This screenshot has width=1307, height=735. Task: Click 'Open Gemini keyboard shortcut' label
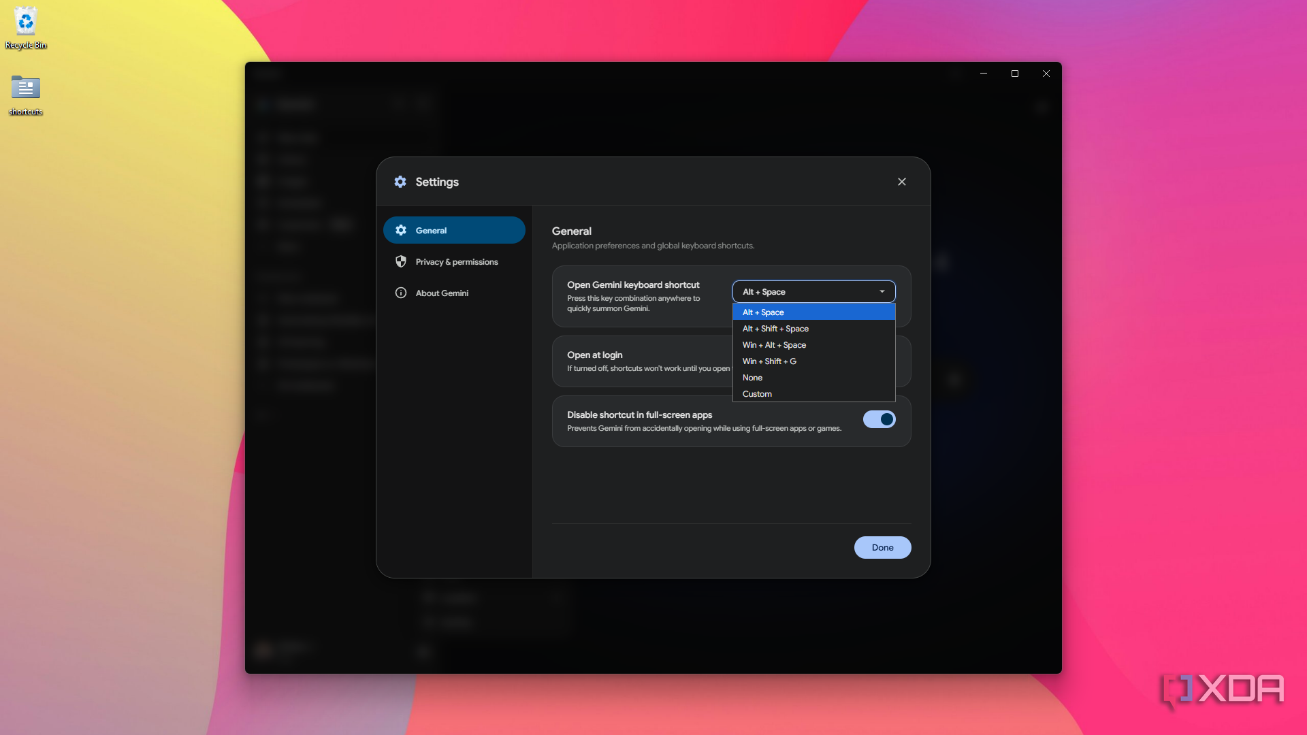pos(633,284)
